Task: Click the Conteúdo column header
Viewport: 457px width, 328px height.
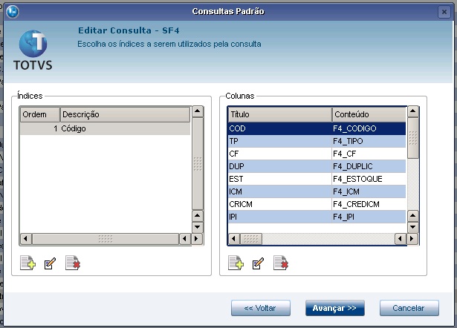Action: click(369, 114)
